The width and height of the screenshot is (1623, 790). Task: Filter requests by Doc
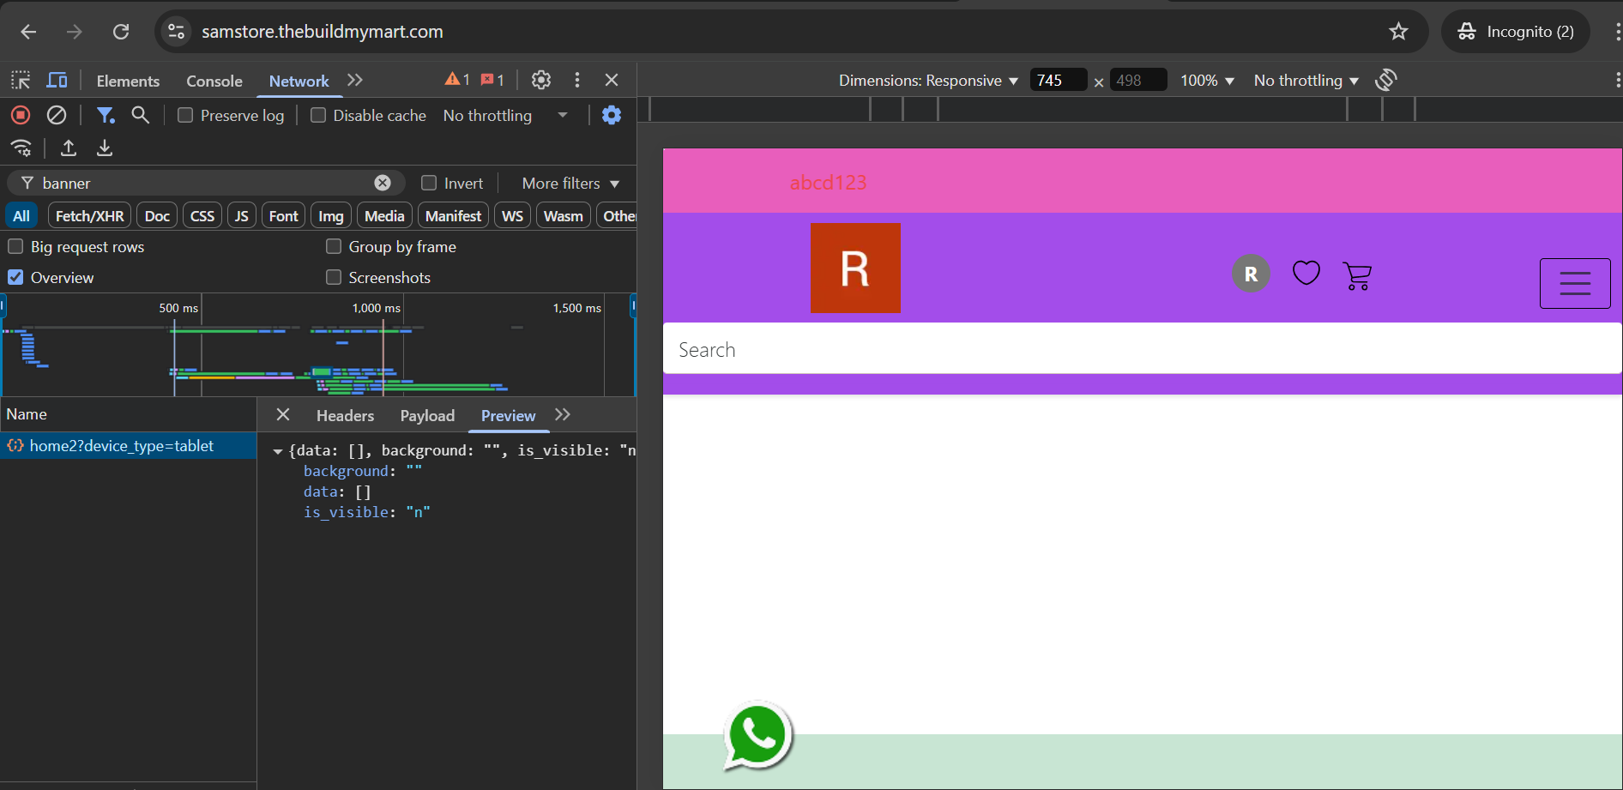coord(157,215)
